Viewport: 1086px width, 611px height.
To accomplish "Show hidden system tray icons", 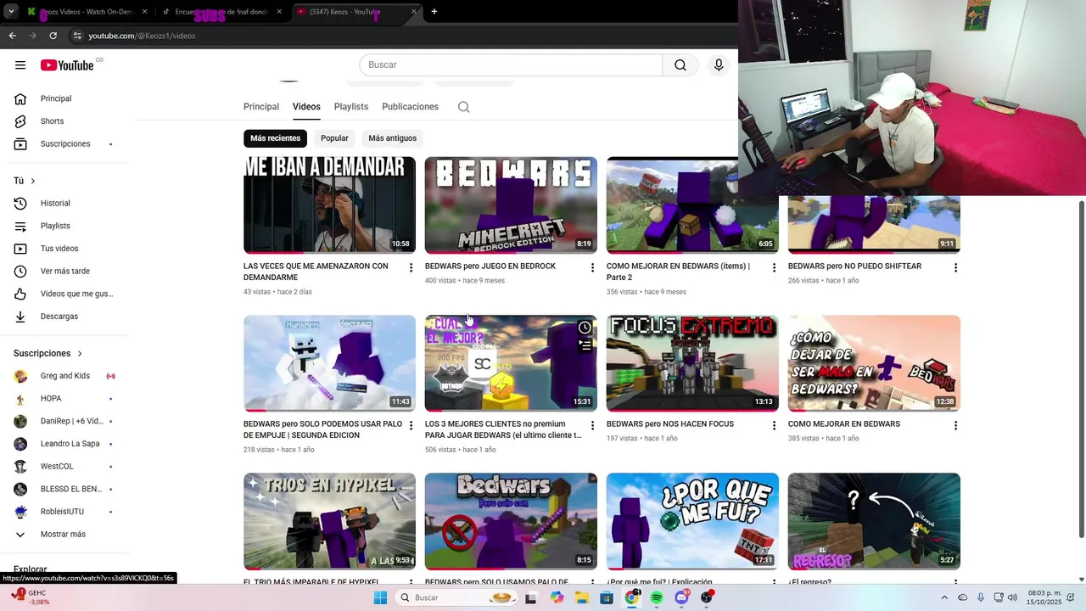I will click(x=944, y=598).
